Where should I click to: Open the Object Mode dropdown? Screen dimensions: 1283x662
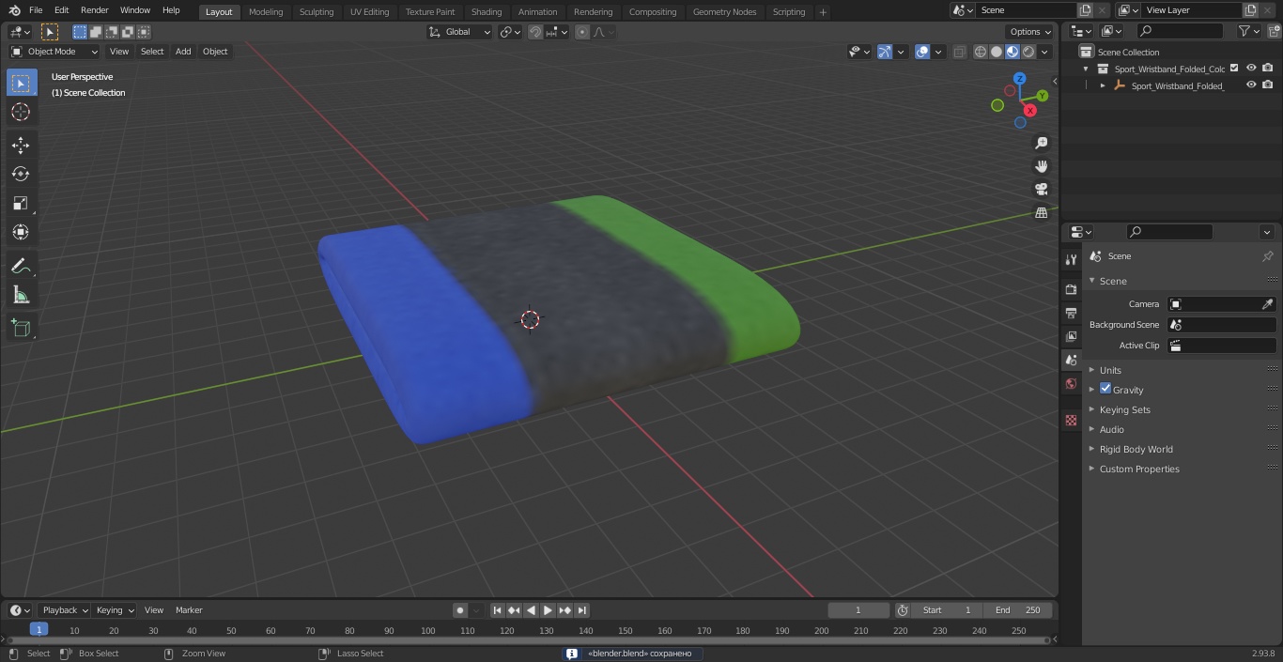click(54, 52)
